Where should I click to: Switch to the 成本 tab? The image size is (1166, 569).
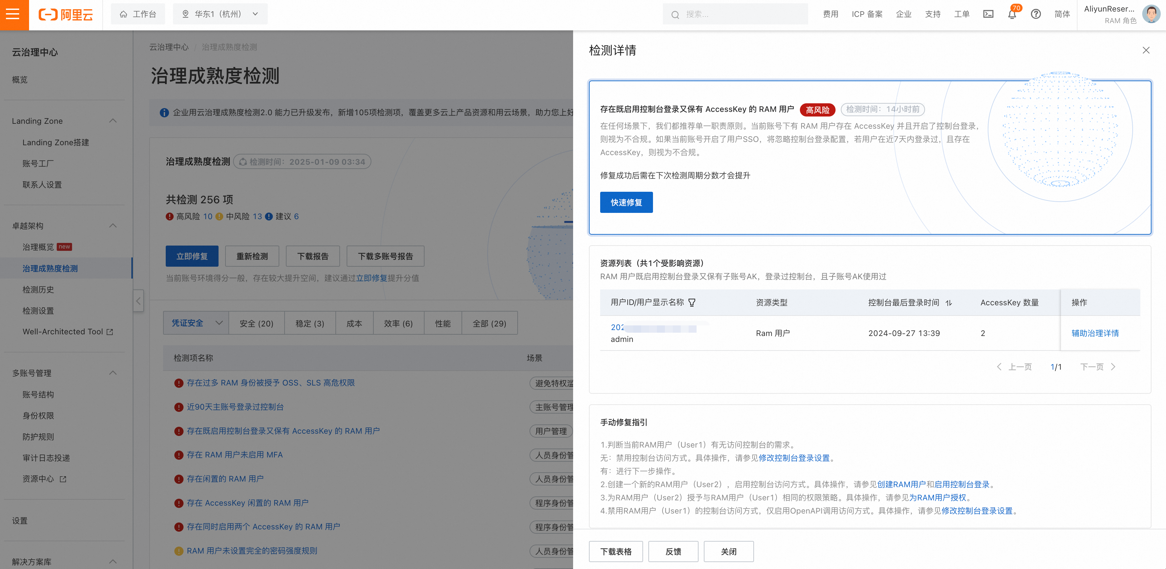tap(355, 323)
